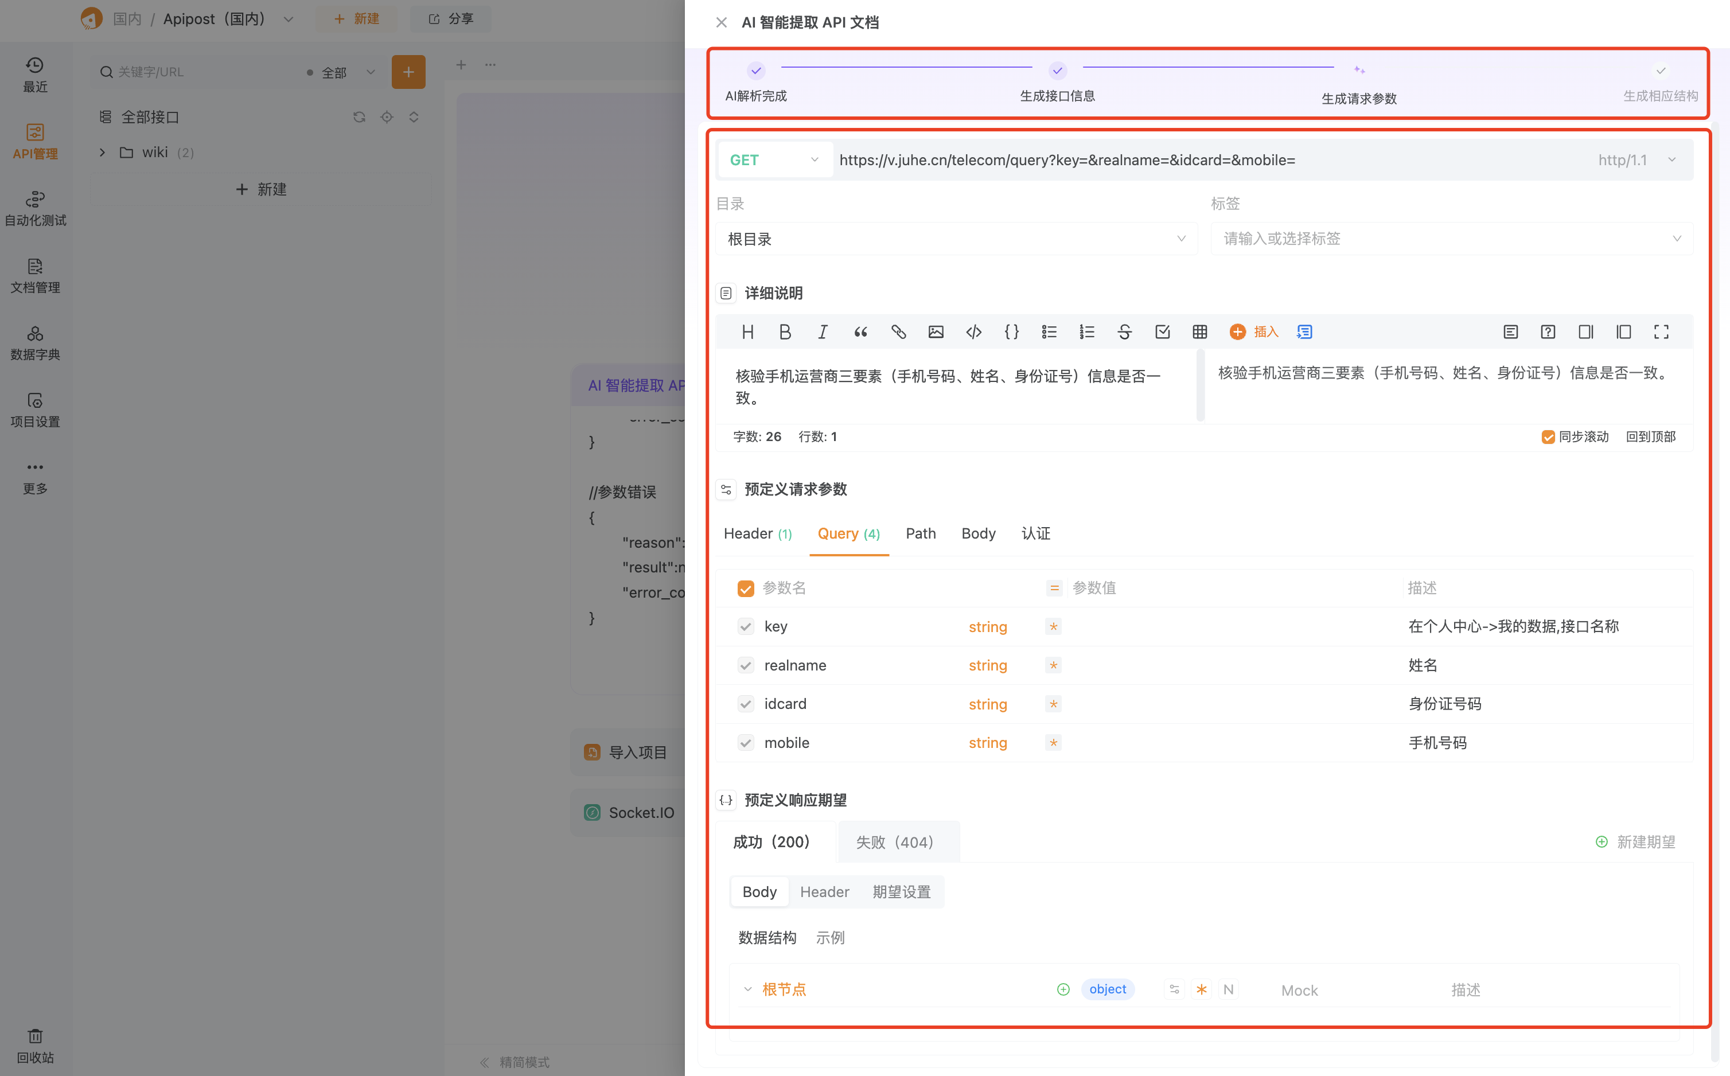Open 自动化测试 from the left sidebar
This screenshot has width=1730, height=1076.
34,208
